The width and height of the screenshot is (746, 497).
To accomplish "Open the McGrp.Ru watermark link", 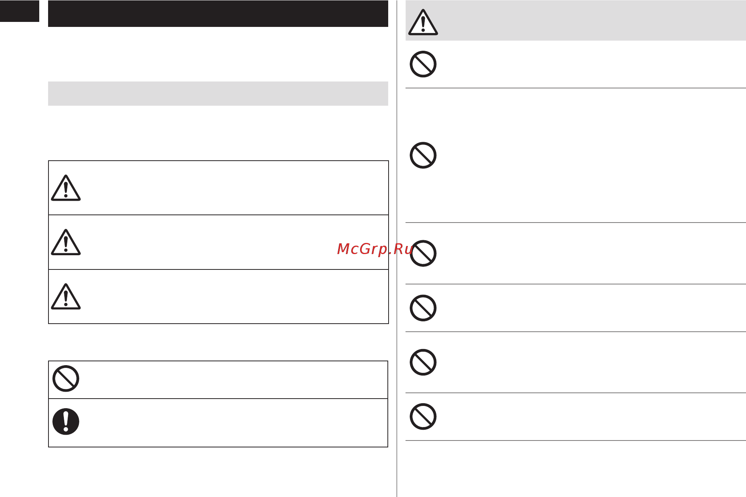I will (375, 249).
